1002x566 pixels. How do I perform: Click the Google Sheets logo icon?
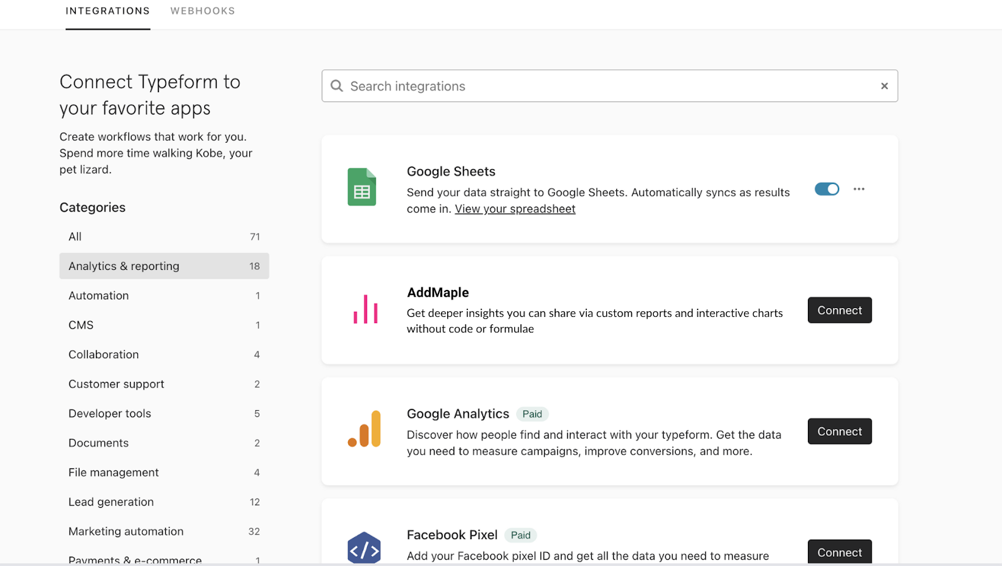362,187
